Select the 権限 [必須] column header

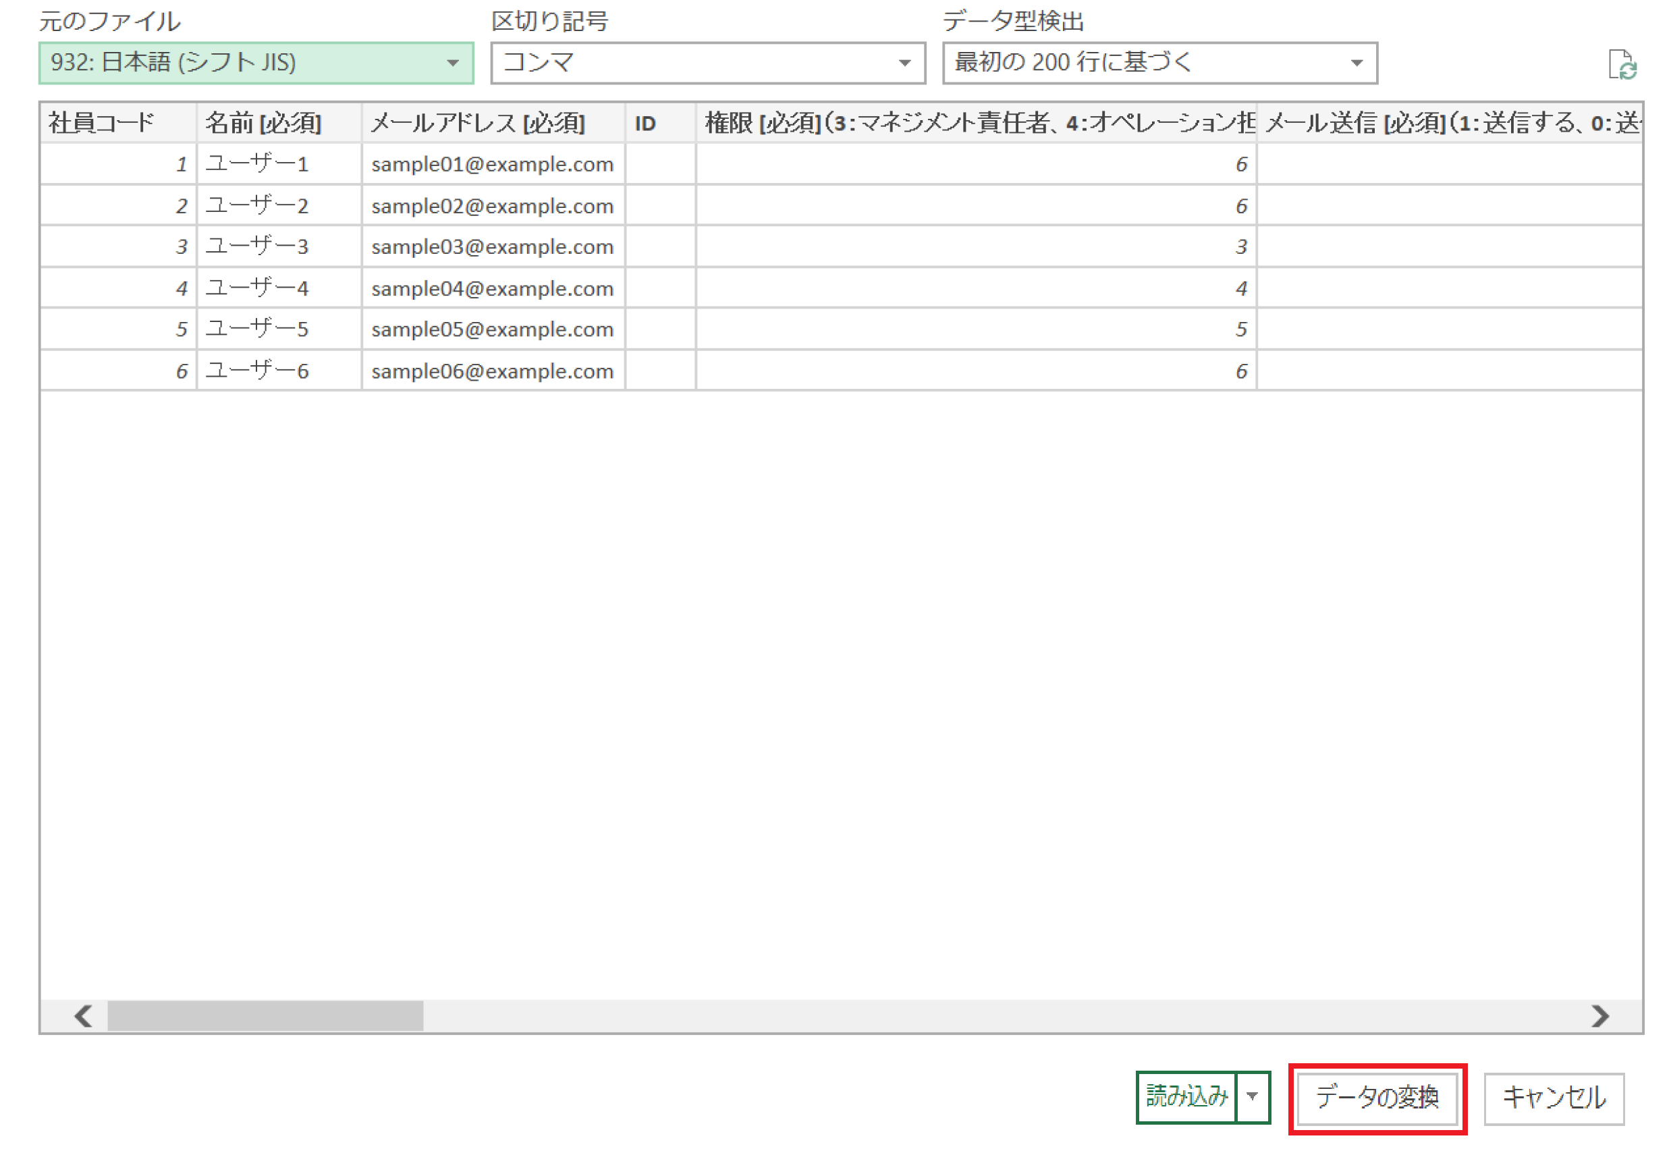[x=973, y=123]
